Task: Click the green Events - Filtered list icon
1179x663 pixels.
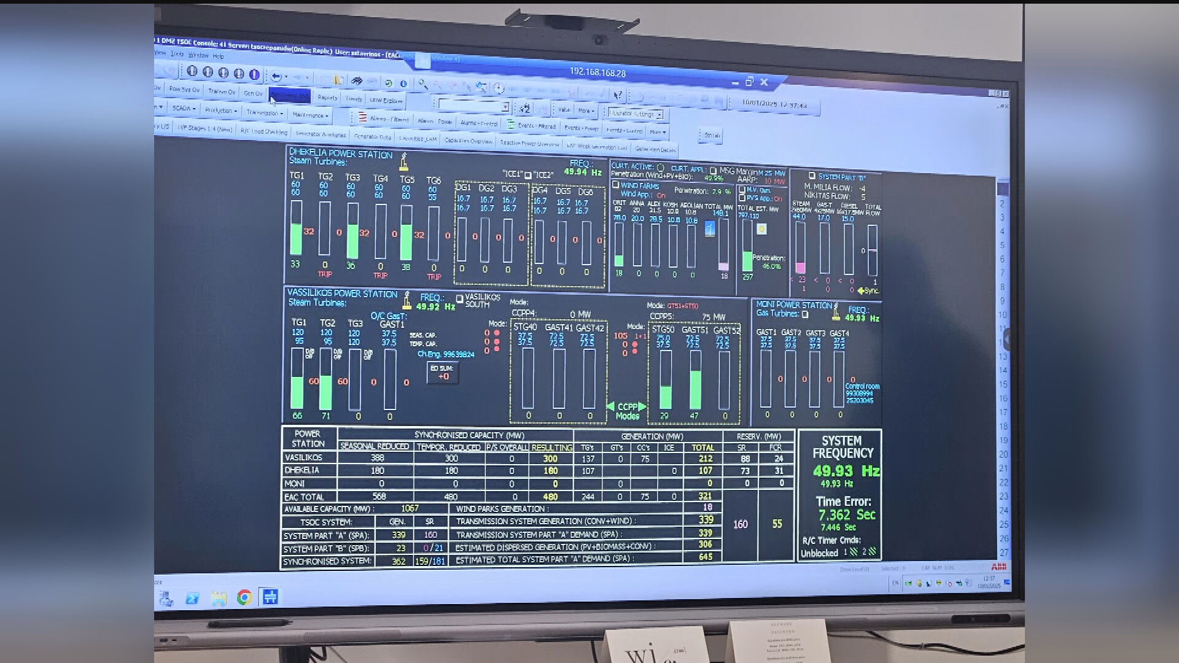Action: 510,125
